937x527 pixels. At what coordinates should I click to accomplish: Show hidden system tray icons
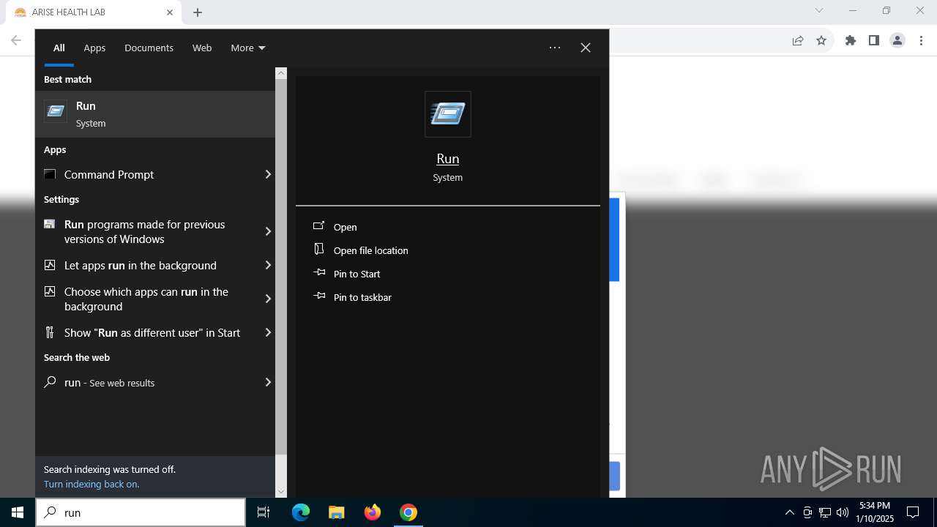pos(789,512)
